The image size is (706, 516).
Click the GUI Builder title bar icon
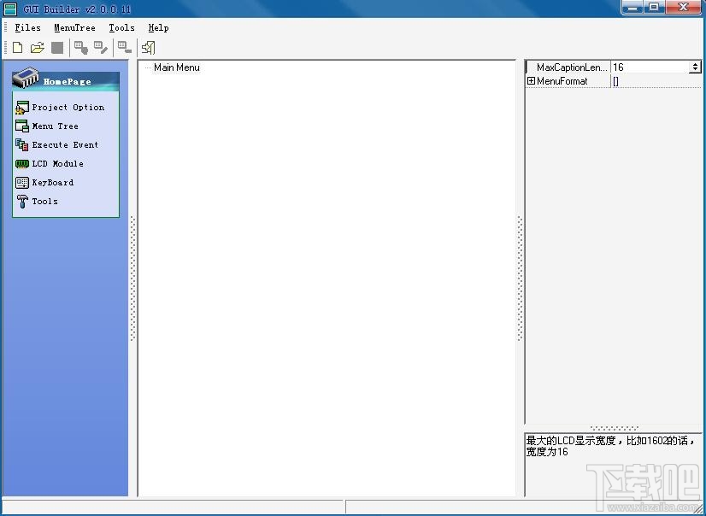click(10, 9)
